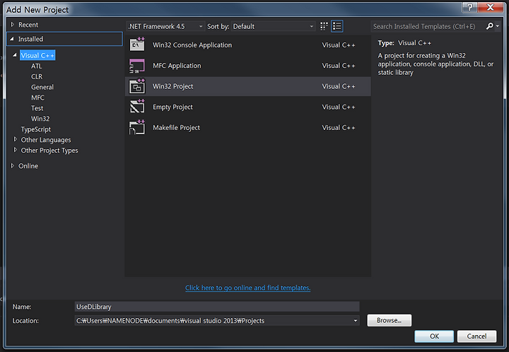Collapse the Installed section
The height and width of the screenshot is (352, 509).
click(12, 39)
